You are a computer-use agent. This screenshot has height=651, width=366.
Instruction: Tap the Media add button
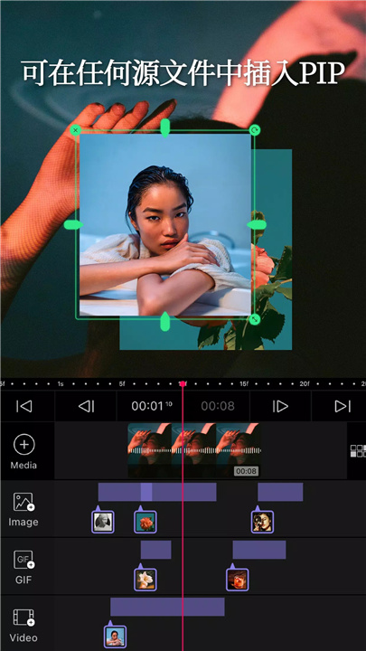tap(24, 451)
